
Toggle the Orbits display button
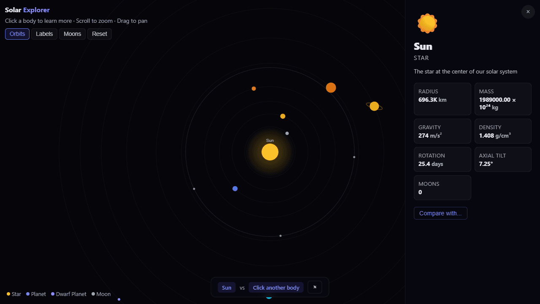point(17,34)
